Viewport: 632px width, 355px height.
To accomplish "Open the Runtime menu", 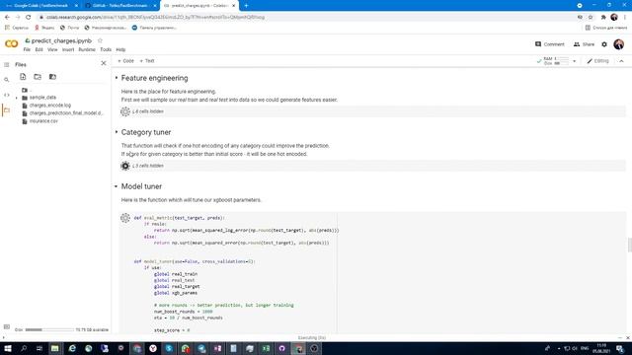I will [x=87, y=49].
